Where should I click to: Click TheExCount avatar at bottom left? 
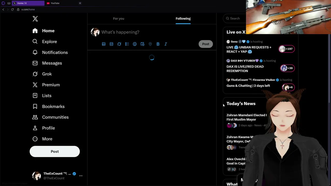pyautogui.click(x=36, y=176)
